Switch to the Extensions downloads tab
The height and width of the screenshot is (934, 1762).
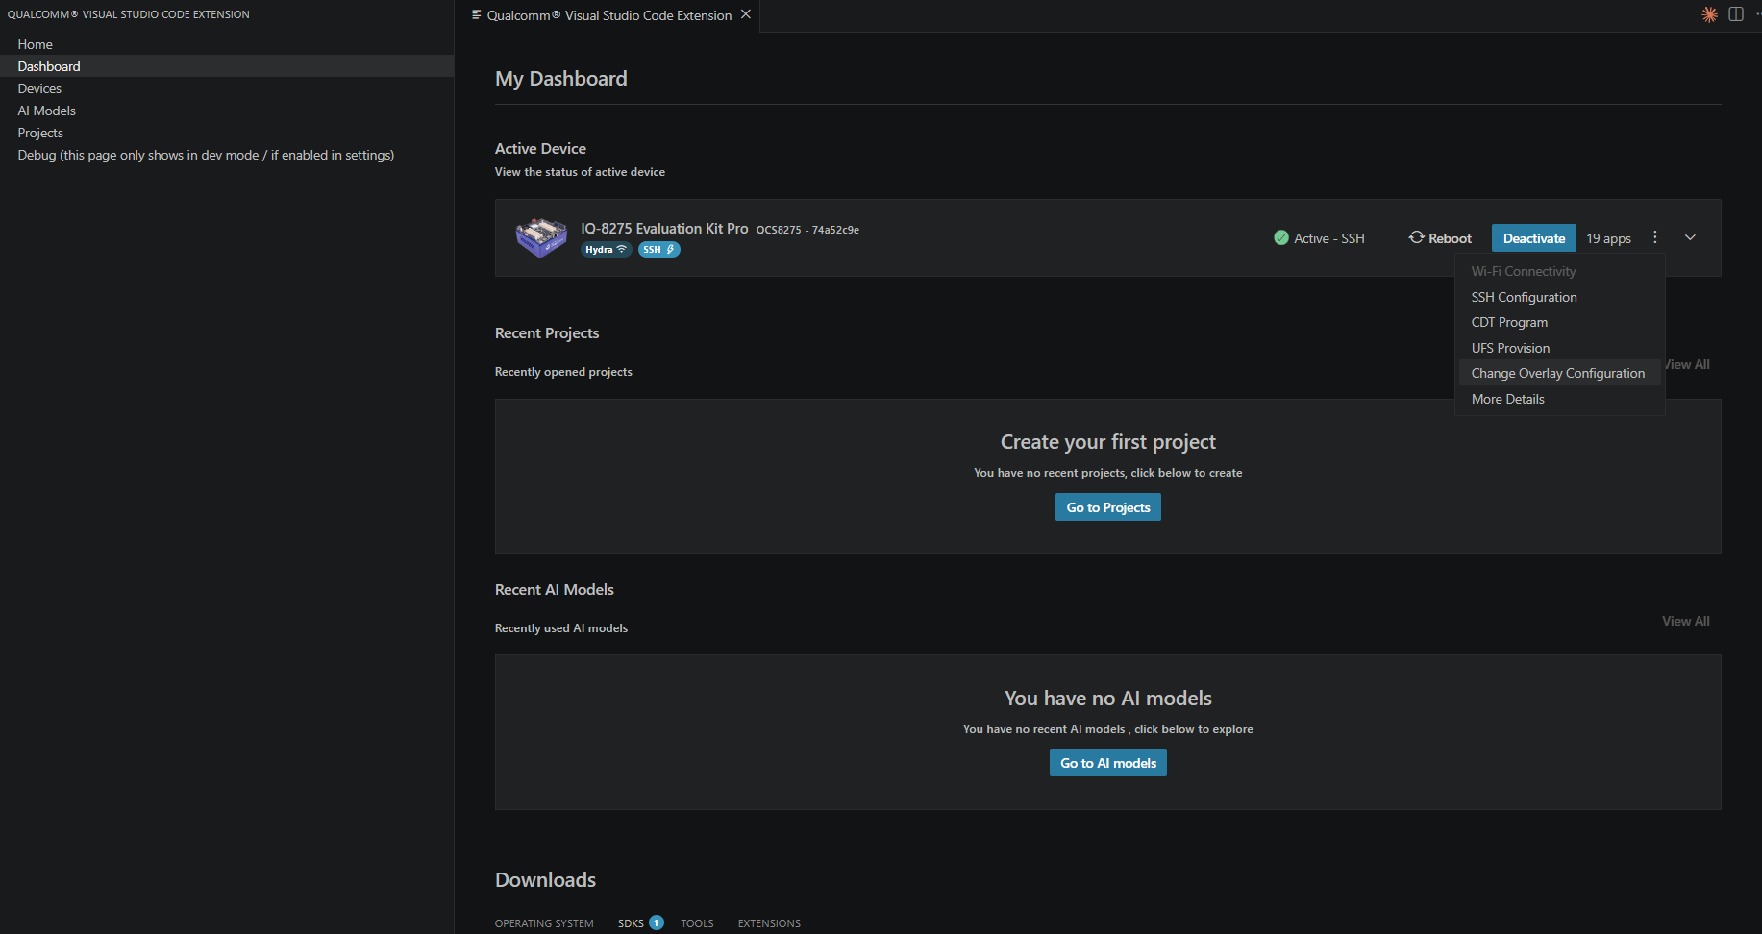pos(769,923)
